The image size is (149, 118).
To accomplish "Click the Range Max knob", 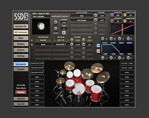I will [x=125, y=15].
